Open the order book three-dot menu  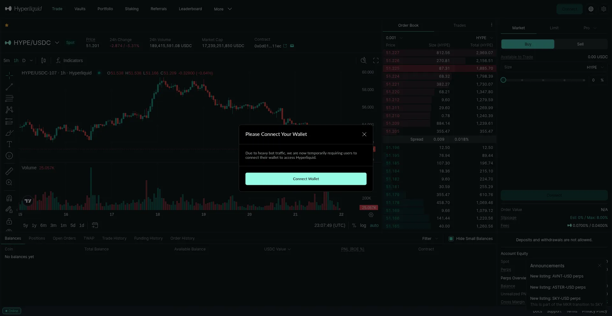[492, 25]
